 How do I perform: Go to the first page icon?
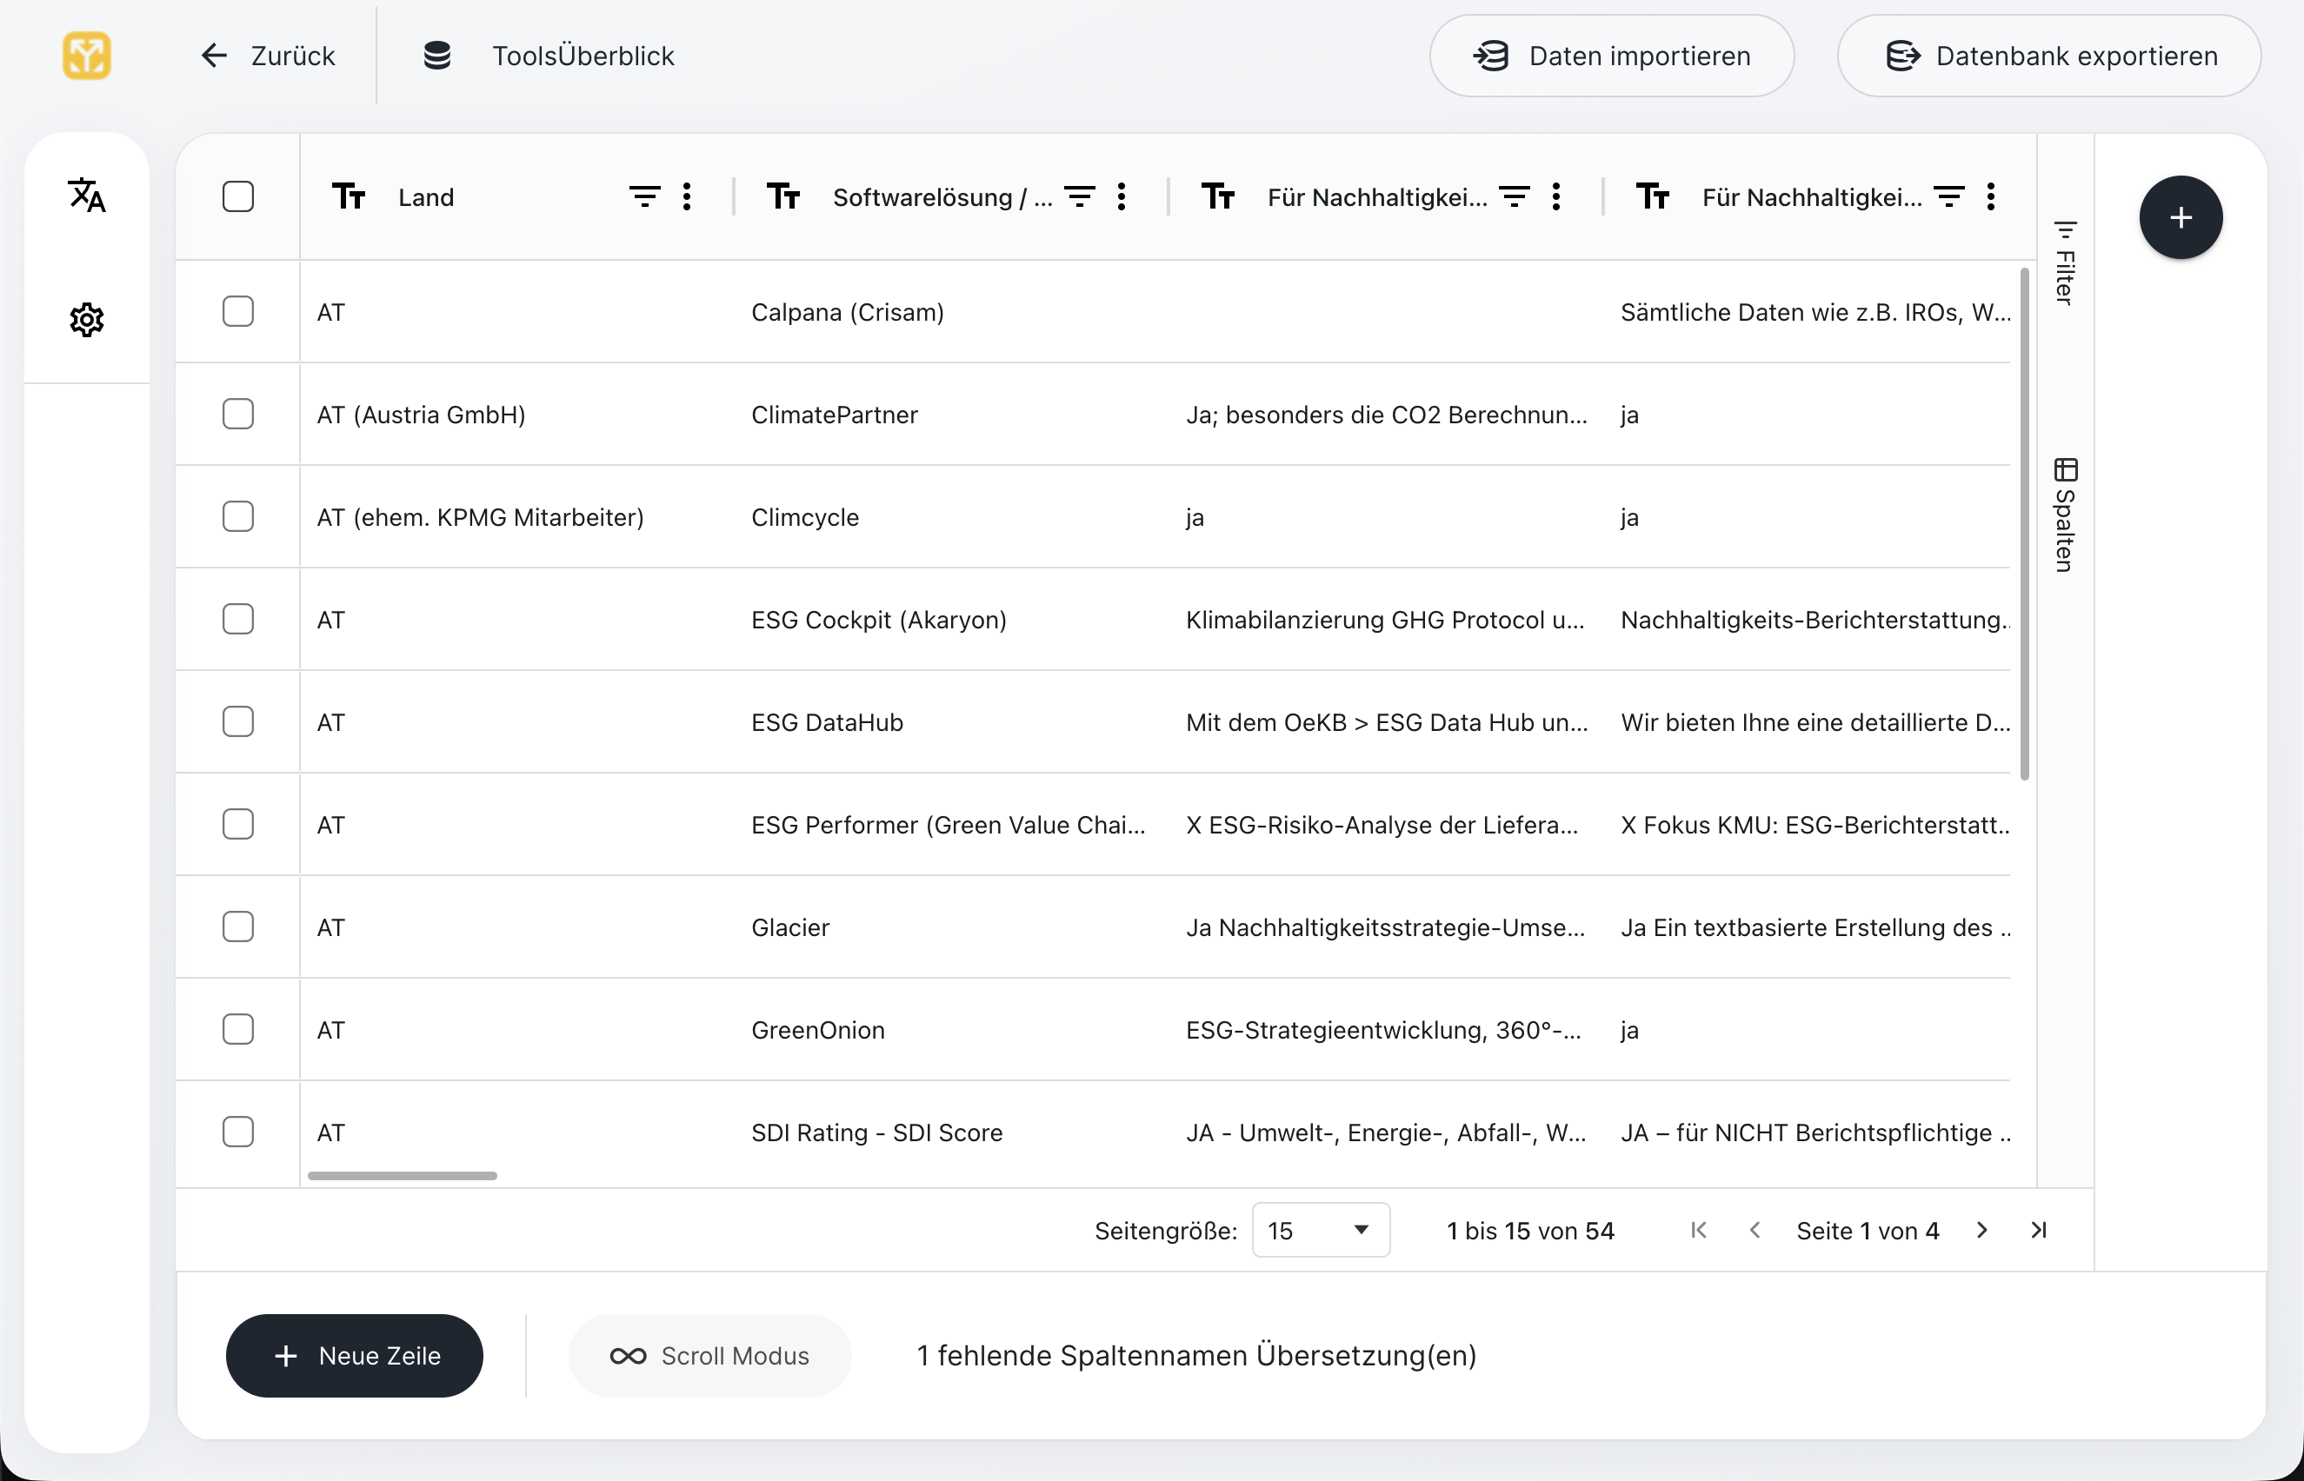coord(1699,1230)
